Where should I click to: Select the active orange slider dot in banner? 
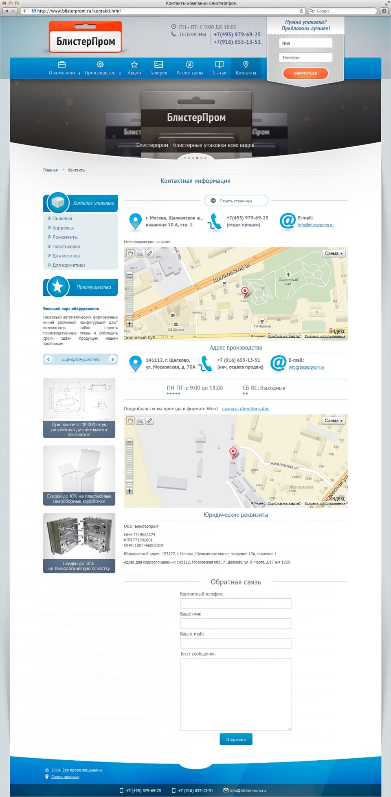[x=197, y=158]
